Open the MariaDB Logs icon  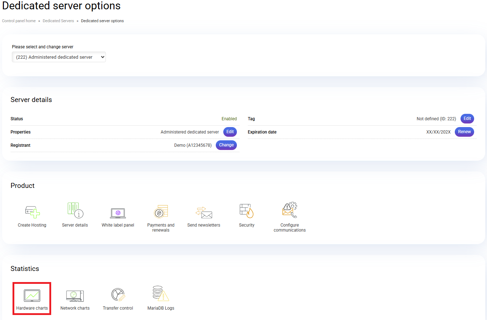[161, 294]
